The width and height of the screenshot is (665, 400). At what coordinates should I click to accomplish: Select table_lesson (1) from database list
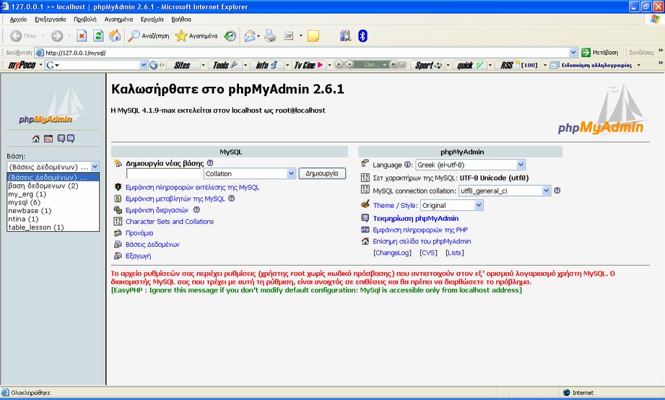tap(53, 227)
